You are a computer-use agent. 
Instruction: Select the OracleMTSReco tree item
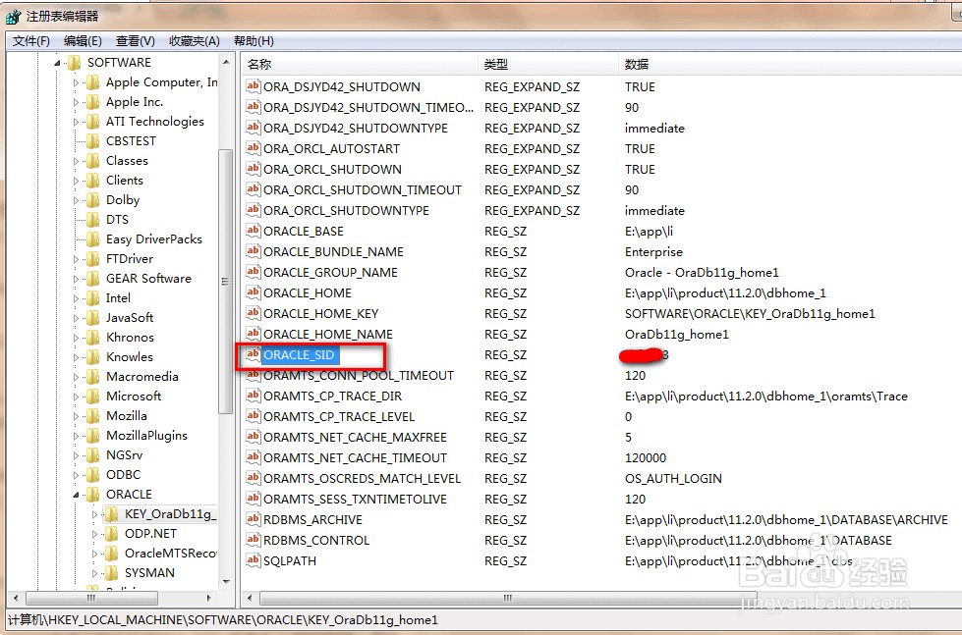(x=171, y=553)
